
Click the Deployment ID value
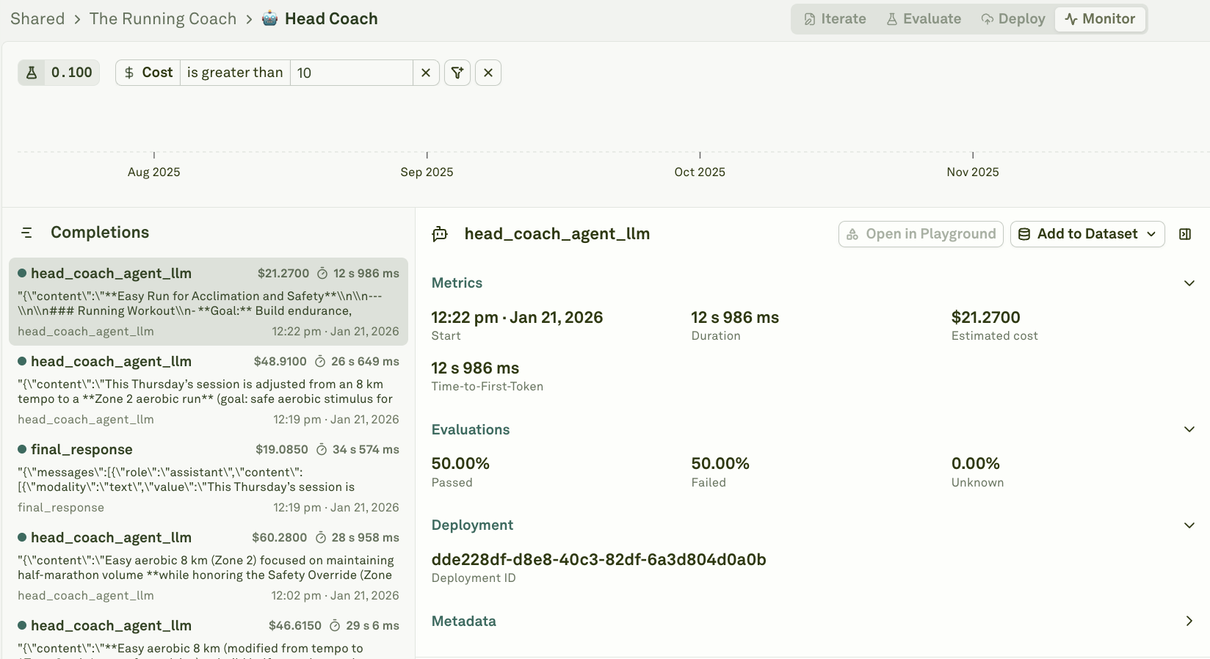[x=599, y=560]
